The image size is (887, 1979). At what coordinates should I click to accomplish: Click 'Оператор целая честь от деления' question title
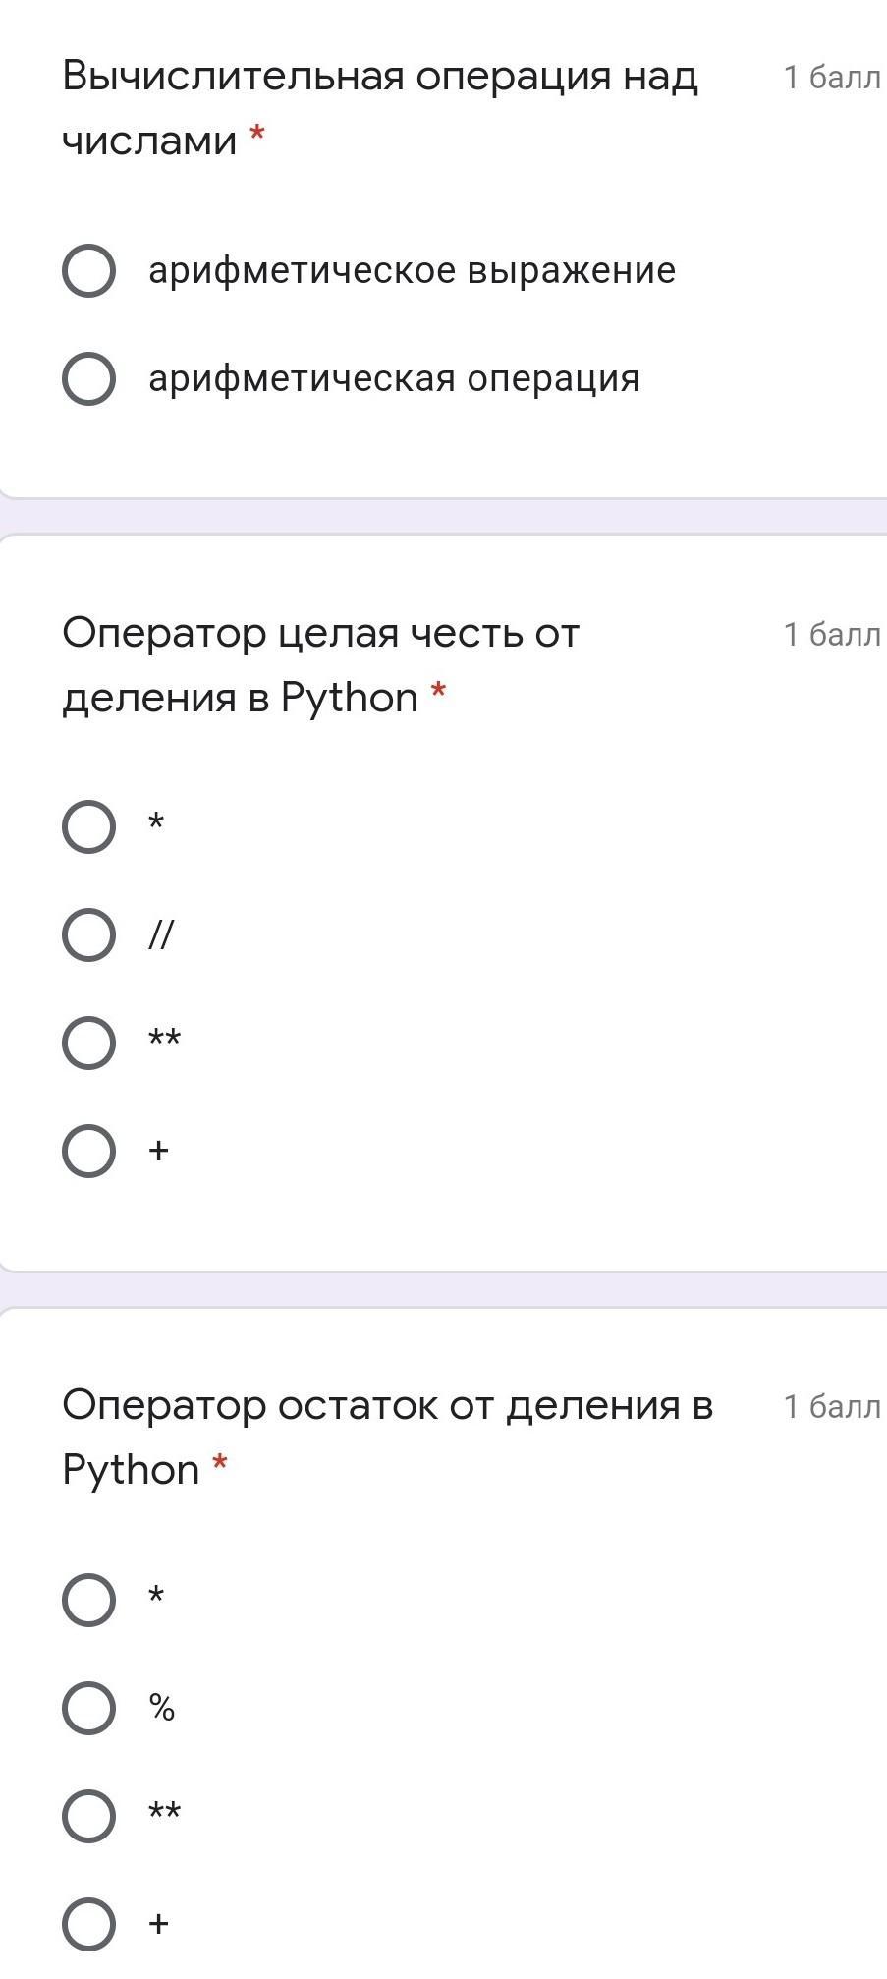pyautogui.click(x=320, y=665)
